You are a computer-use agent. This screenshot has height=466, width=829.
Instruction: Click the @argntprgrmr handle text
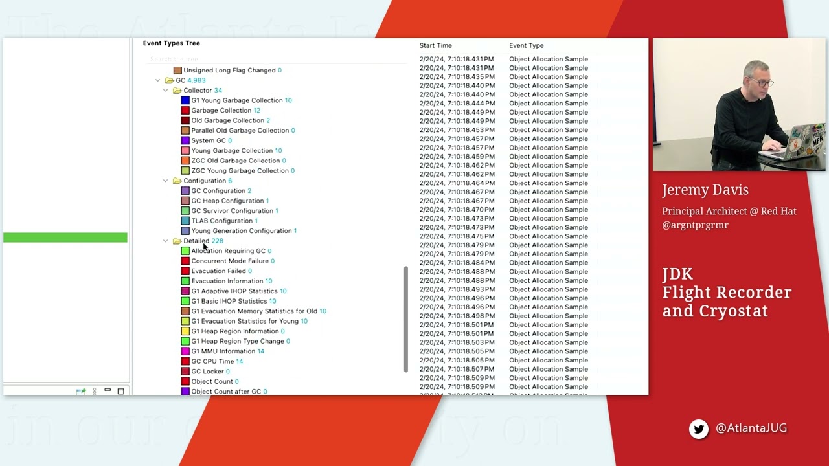tap(695, 225)
